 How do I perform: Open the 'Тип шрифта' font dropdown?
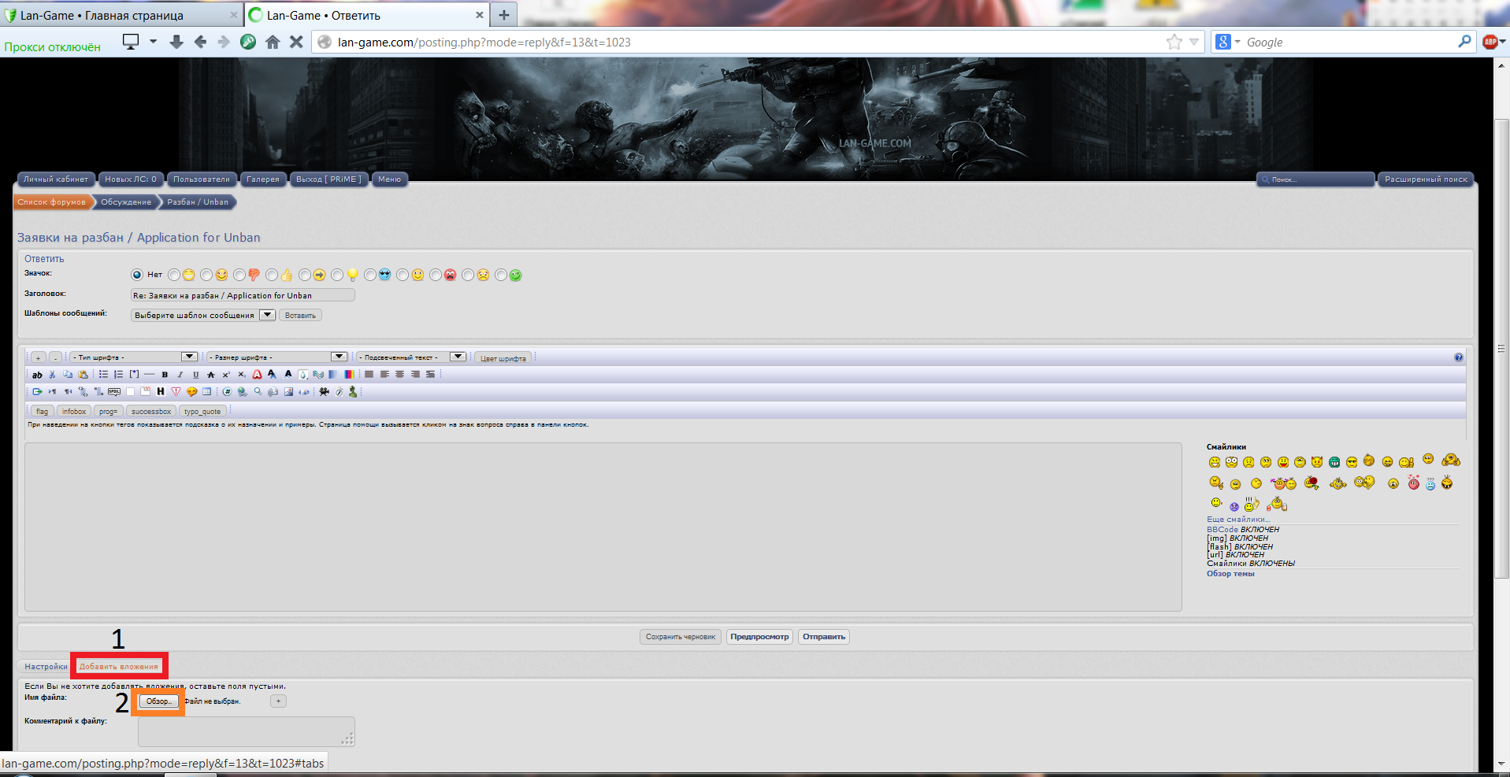(133, 357)
